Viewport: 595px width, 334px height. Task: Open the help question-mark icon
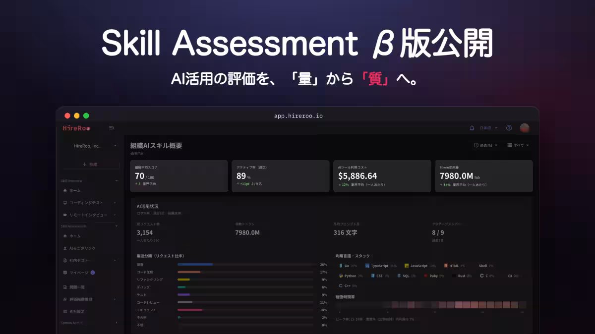(509, 128)
